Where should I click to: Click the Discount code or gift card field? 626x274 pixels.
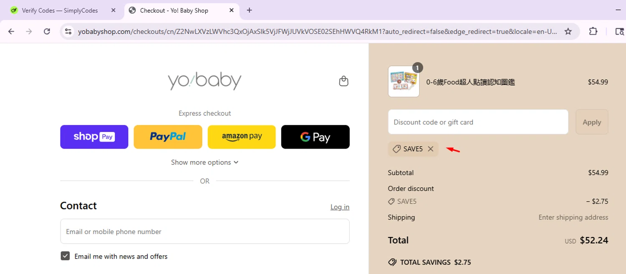[x=478, y=122]
